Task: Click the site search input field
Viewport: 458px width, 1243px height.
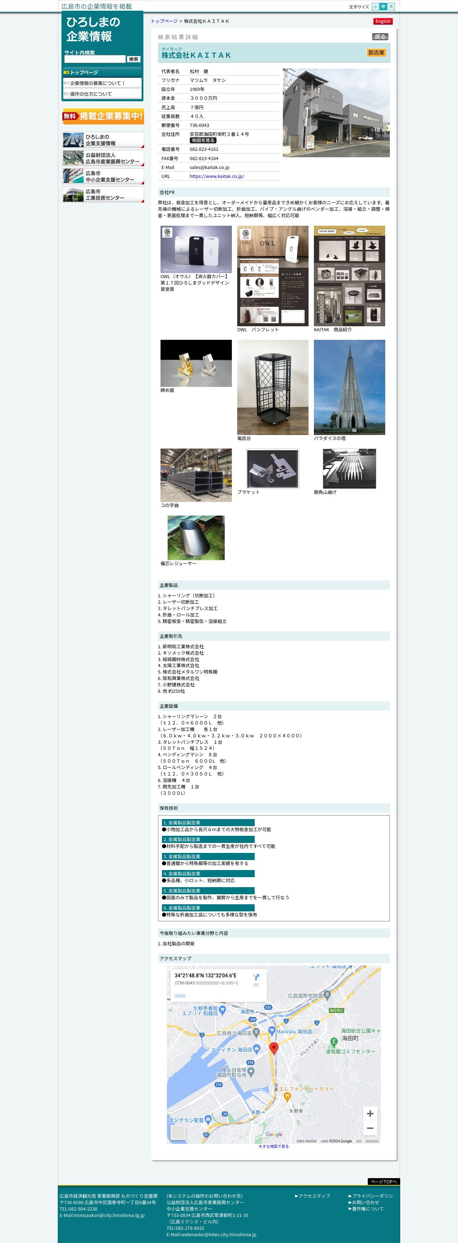Action: (95, 59)
